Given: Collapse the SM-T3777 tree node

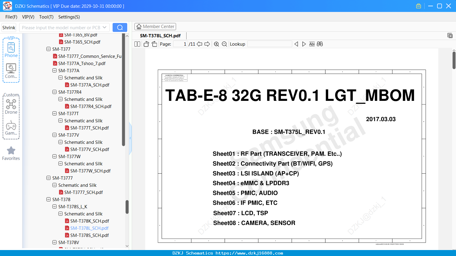Looking at the screenshot, I should click(x=49, y=178).
